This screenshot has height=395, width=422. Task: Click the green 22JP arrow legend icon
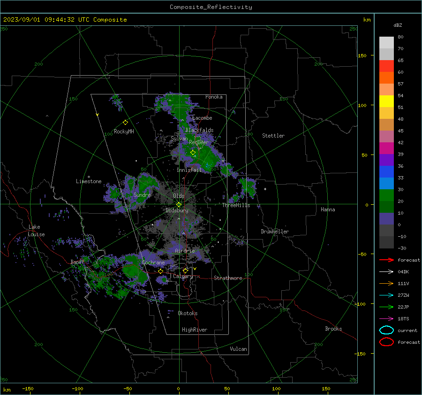386,307
